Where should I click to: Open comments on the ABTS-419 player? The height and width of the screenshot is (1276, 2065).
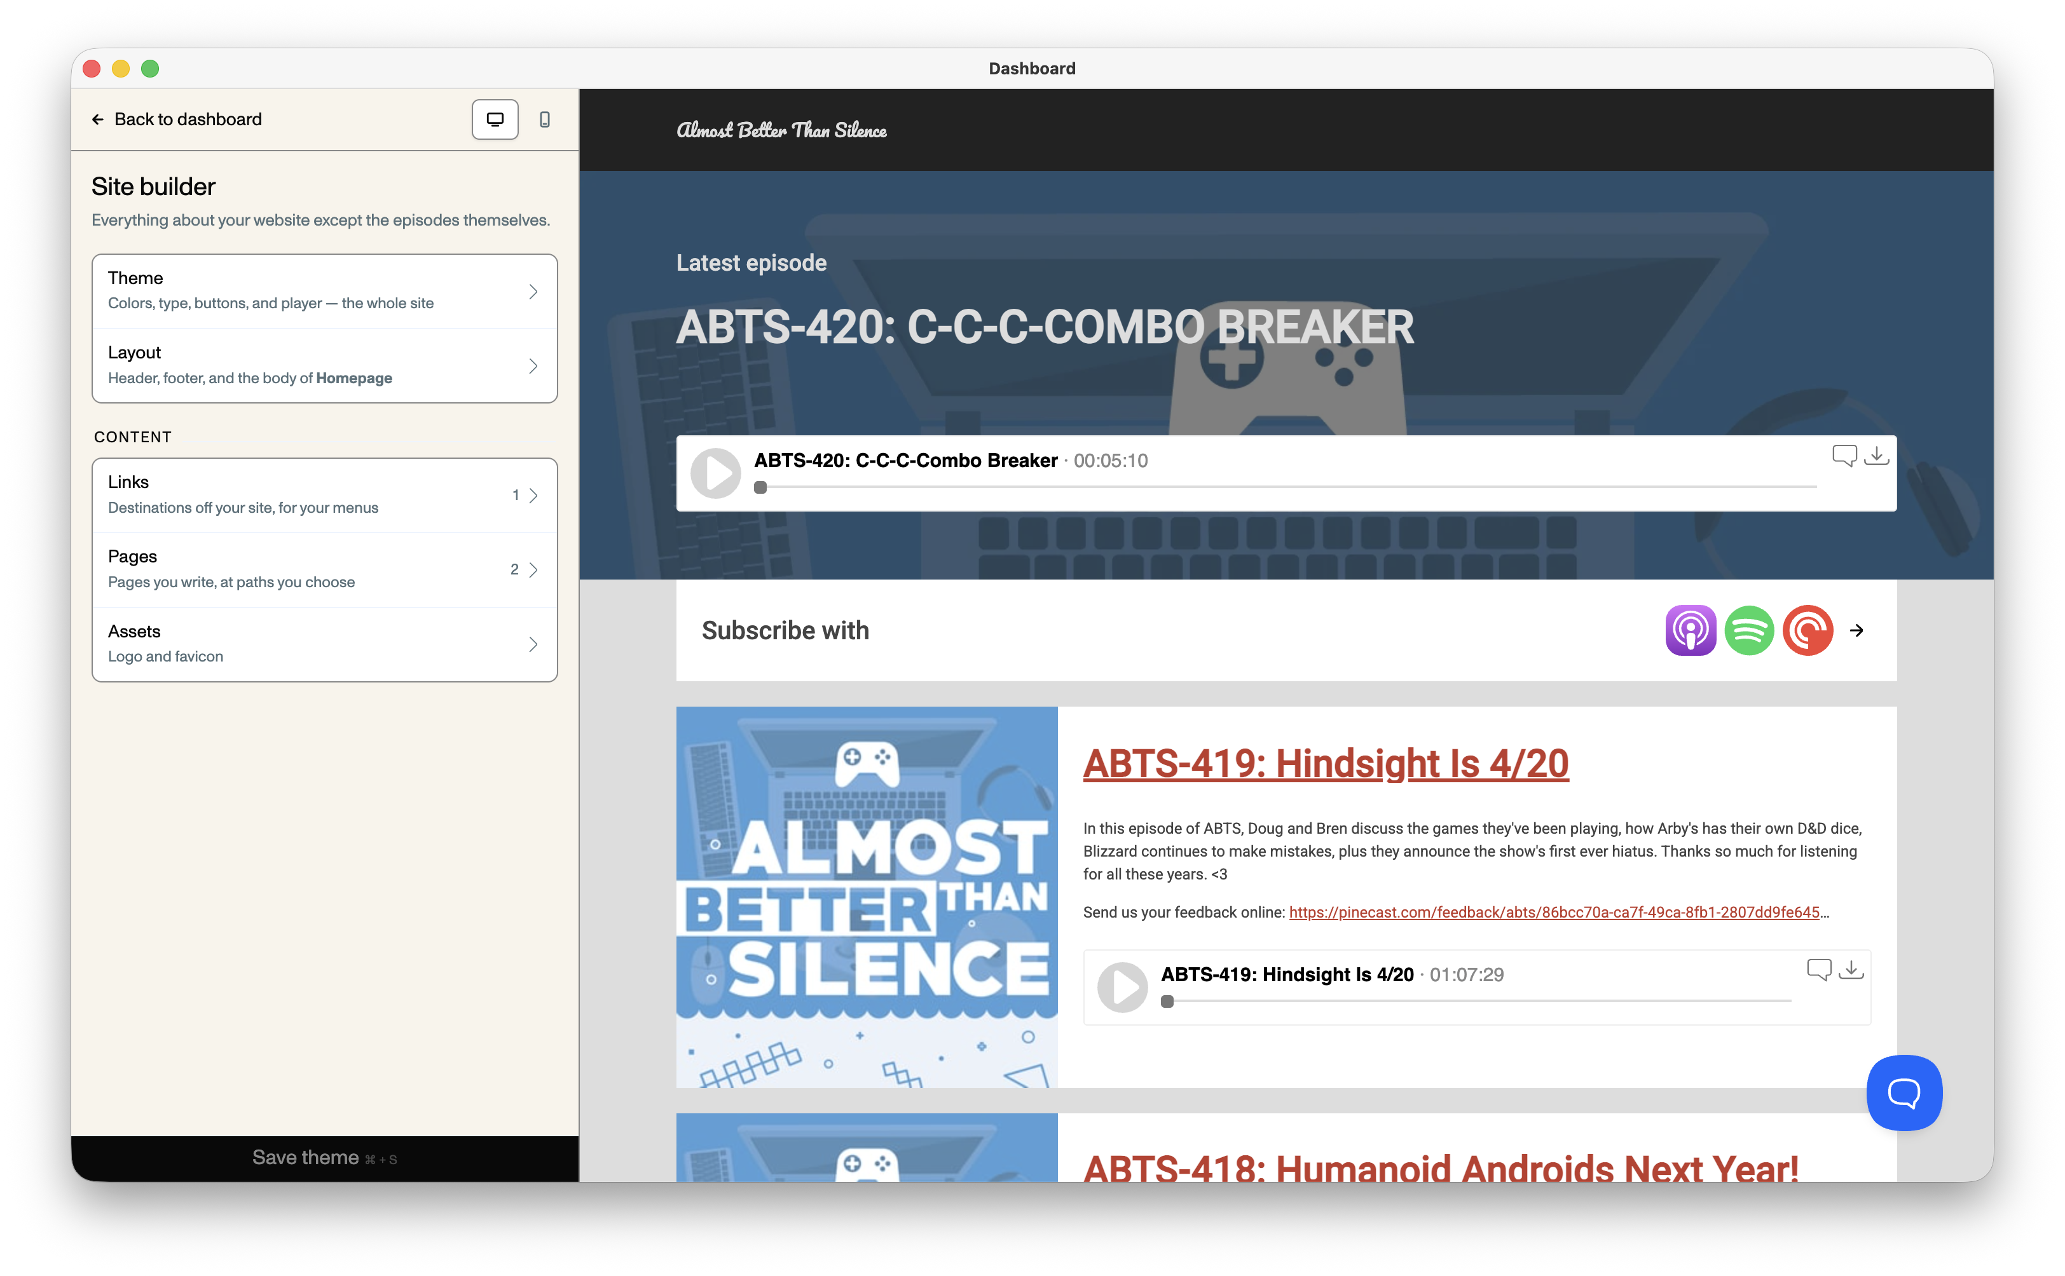(1818, 970)
